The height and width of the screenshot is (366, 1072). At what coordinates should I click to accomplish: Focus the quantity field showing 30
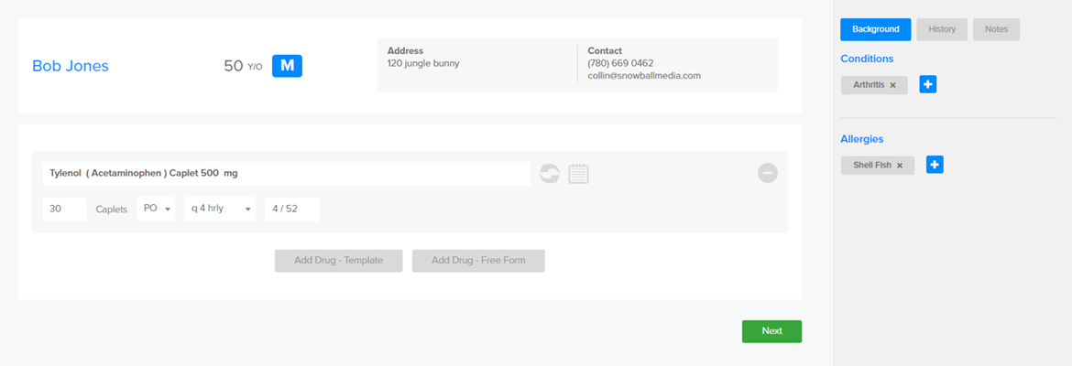[64, 209]
